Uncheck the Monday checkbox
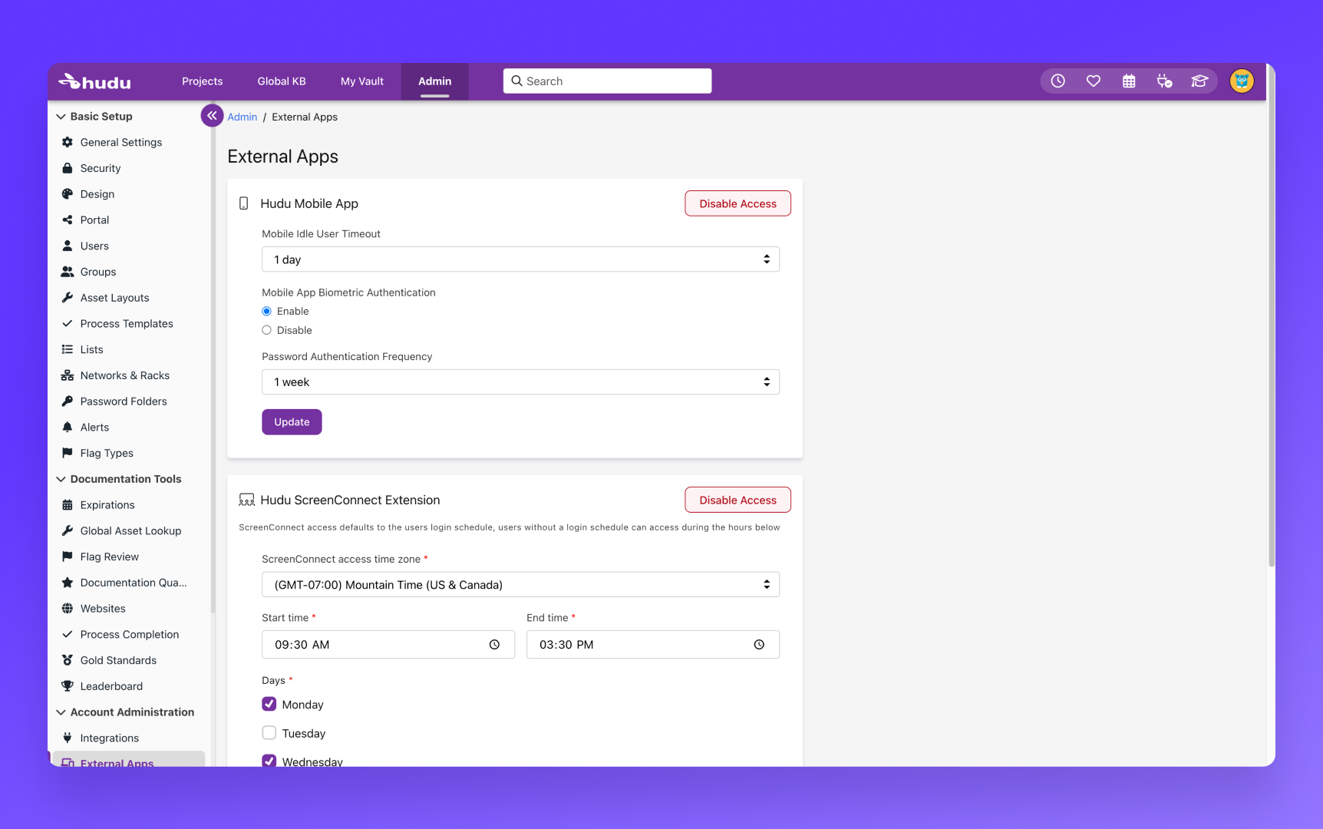 click(x=269, y=704)
